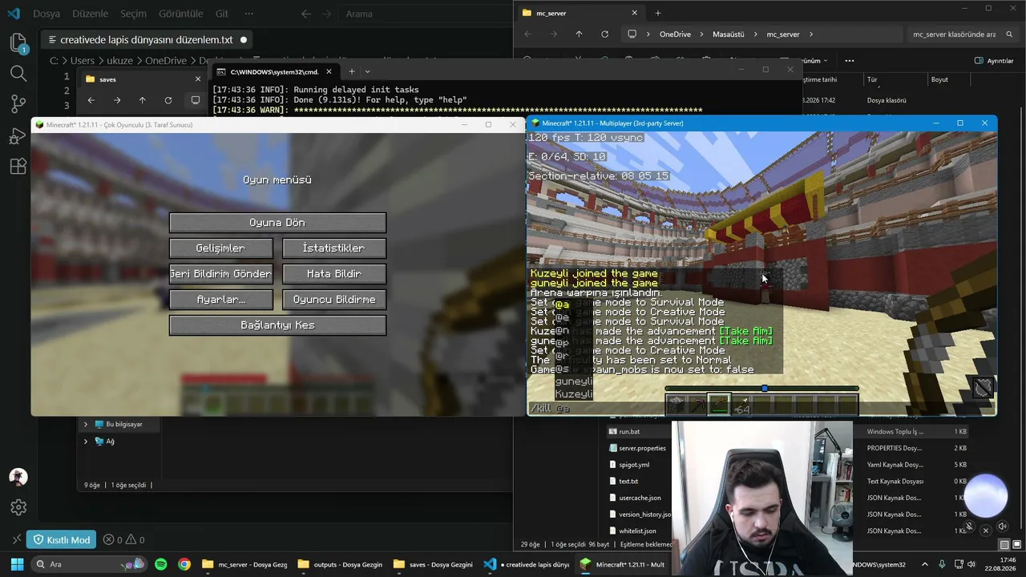Open İstatistikler in the Minecraft menu

(334, 248)
